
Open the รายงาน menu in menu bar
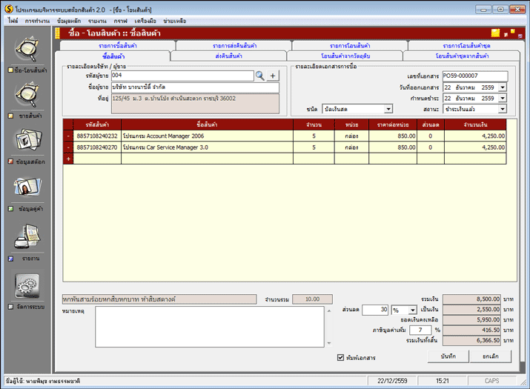pyautogui.click(x=97, y=21)
